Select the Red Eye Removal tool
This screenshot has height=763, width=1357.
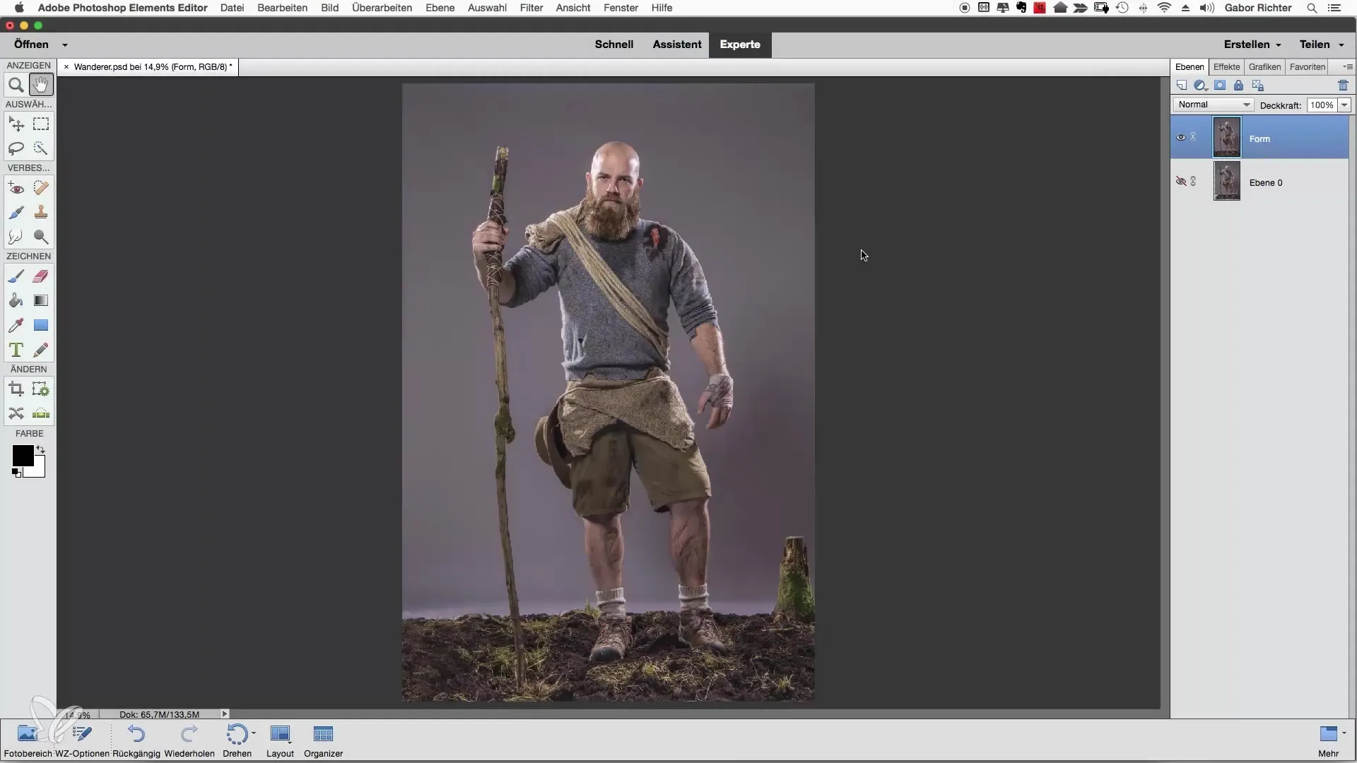coord(16,188)
